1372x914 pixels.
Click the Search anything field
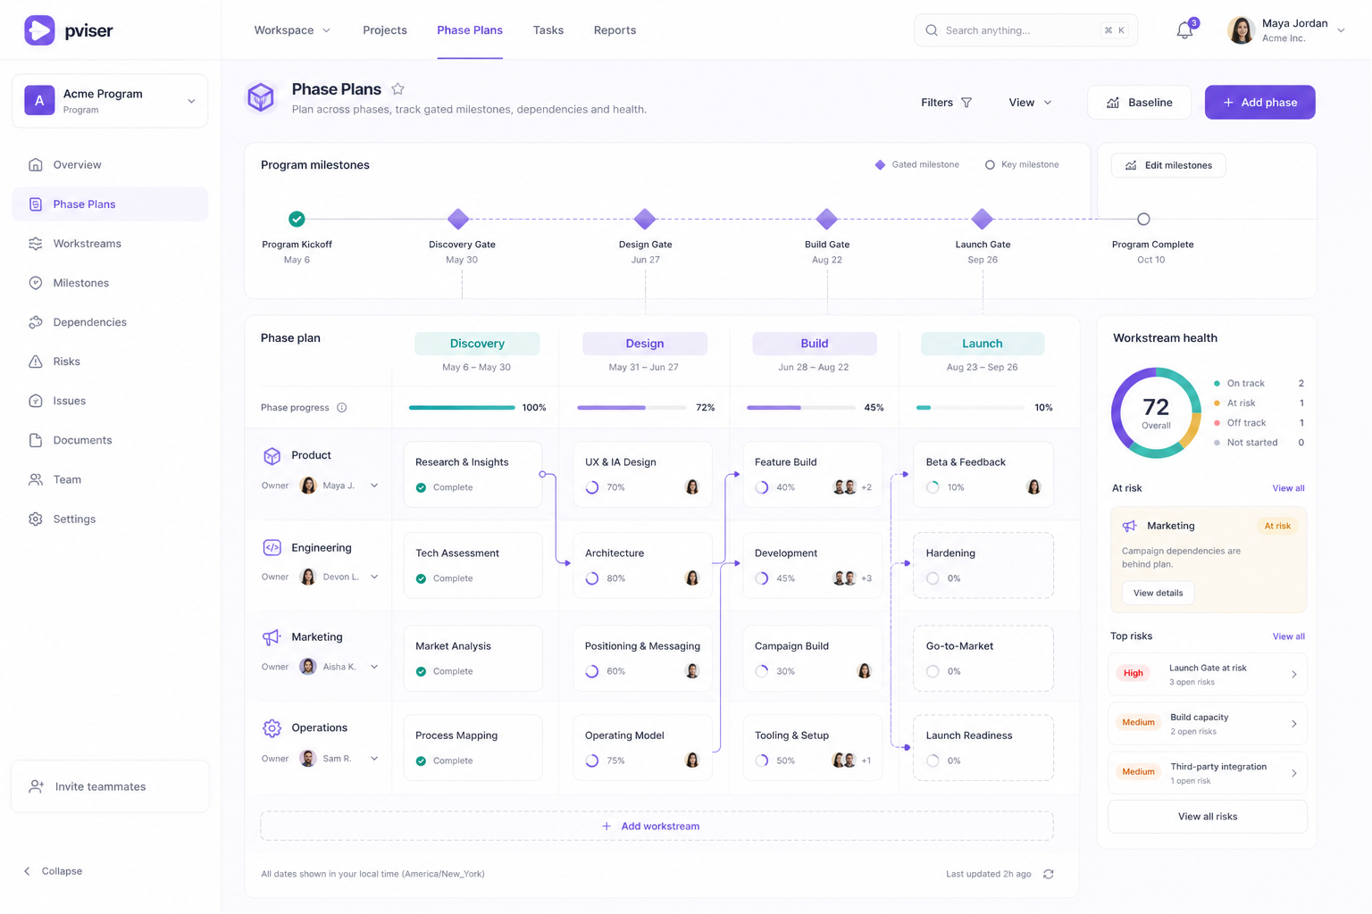(1025, 30)
